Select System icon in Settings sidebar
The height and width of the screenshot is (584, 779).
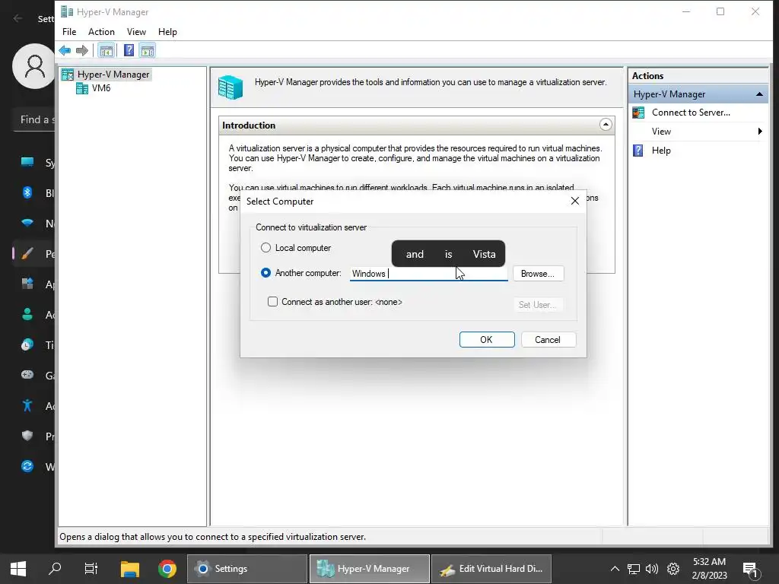pos(27,163)
